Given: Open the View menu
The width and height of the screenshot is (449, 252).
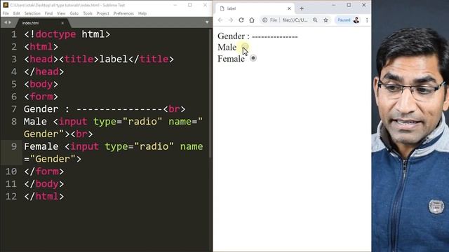Looking at the screenshot, I should click(61, 13).
